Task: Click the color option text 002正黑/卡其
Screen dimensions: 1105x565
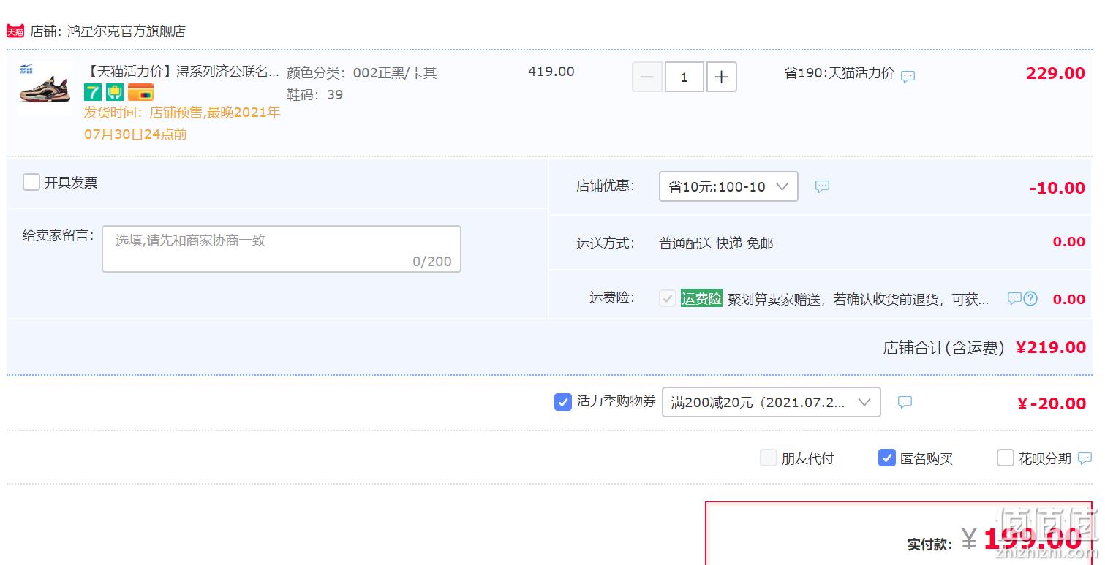Action: tap(395, 73)
